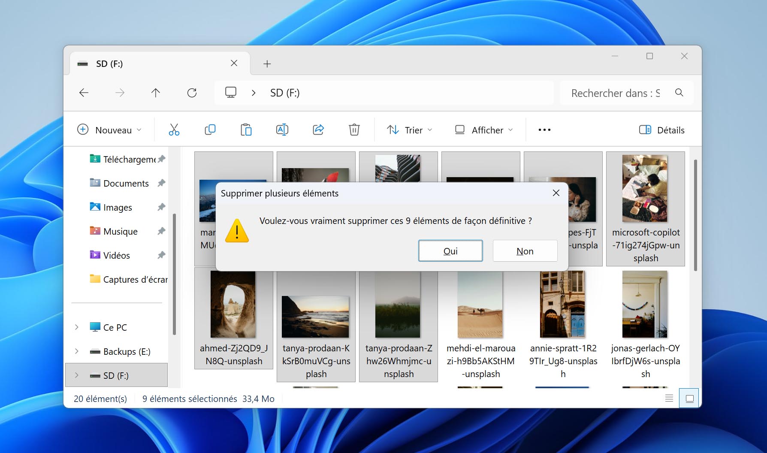Select the ahmed-Zj2QD9_JN8Q-unsplash image

point(233,318)
